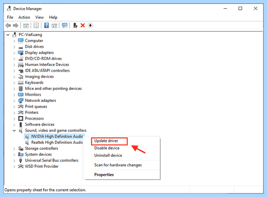Select Realtek High Definition Audio device
267x197 pixels.
point(57,142)
